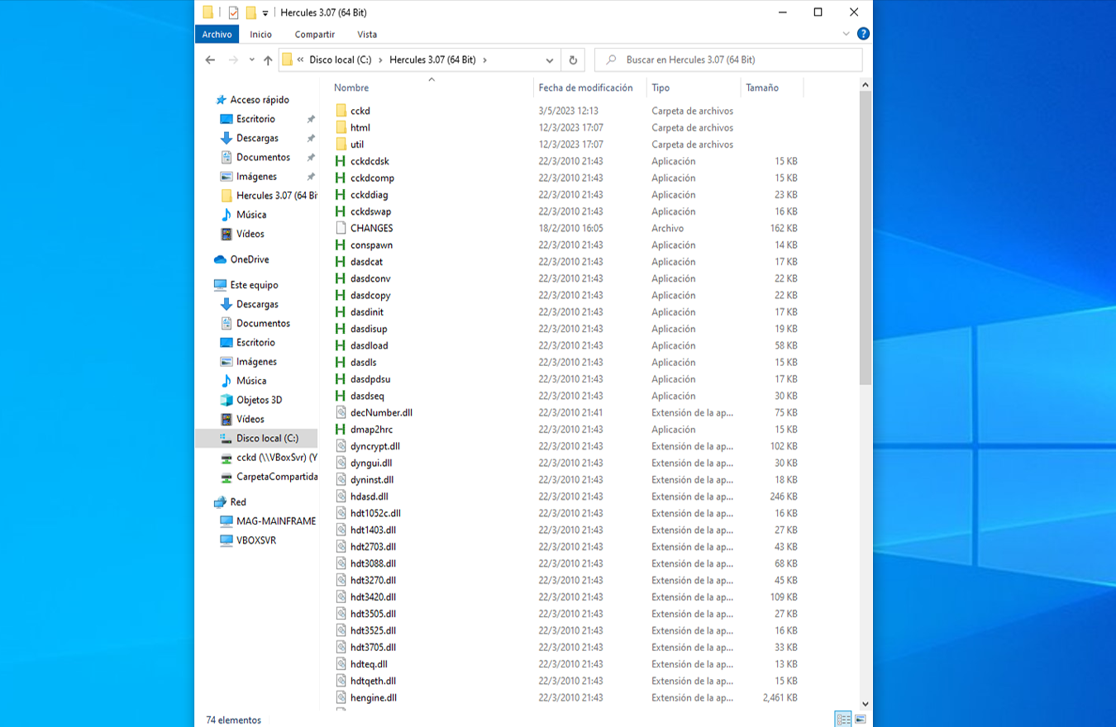Click the Help question mark icon
Image resolution: width=1116 pixels, height=727 pixels.
coord(863,34)
